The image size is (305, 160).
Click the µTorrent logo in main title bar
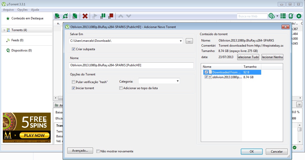(4, 4)
